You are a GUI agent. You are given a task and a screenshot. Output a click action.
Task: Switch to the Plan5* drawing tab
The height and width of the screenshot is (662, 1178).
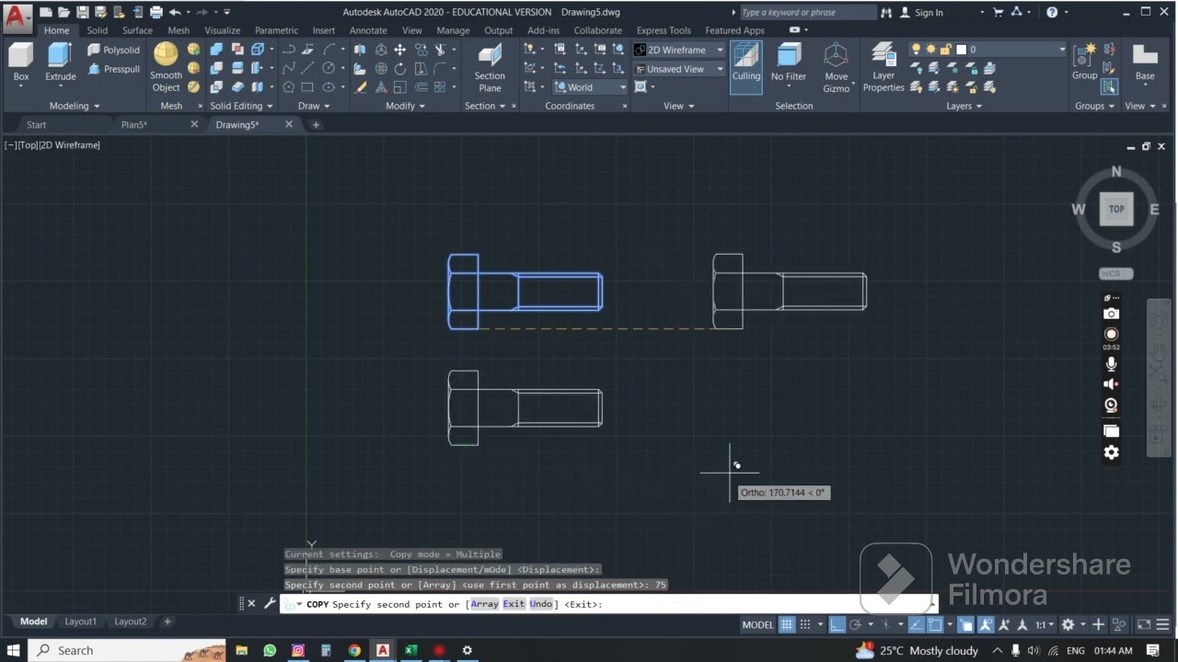click(134, 124)
